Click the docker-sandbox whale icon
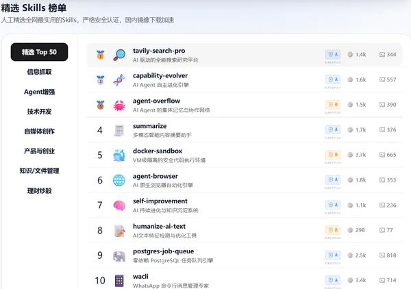Screen dimensions: 411x289 pos(119,155)
